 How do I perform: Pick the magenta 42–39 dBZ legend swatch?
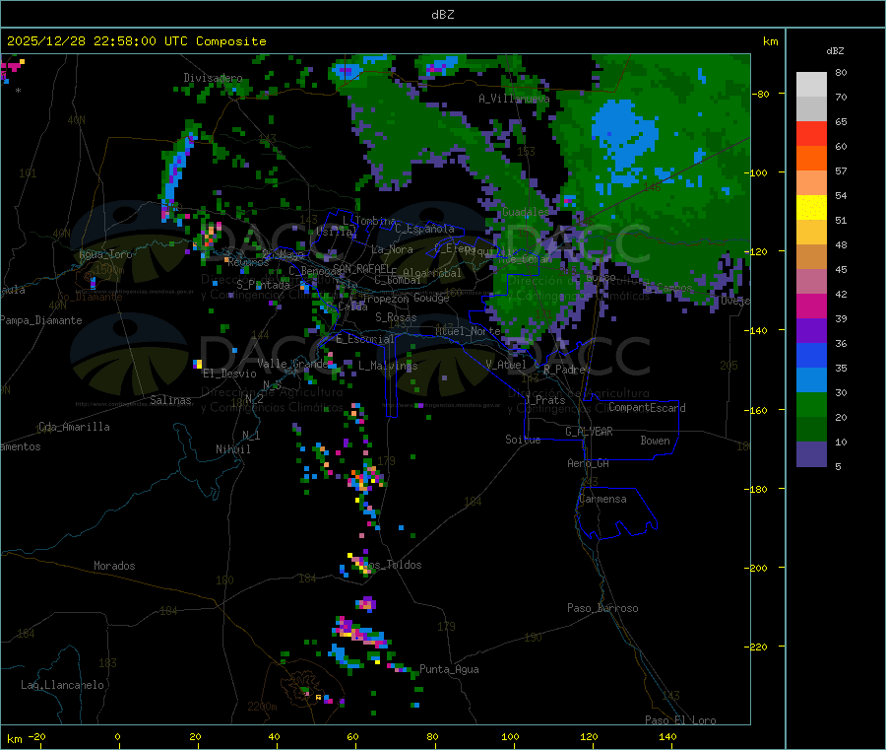(x=811, y=306)
